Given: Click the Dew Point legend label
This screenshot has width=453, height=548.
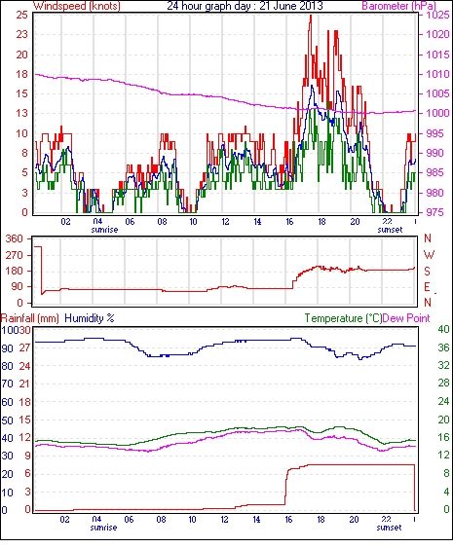Looking at the screenshot, I should point(406,318).
